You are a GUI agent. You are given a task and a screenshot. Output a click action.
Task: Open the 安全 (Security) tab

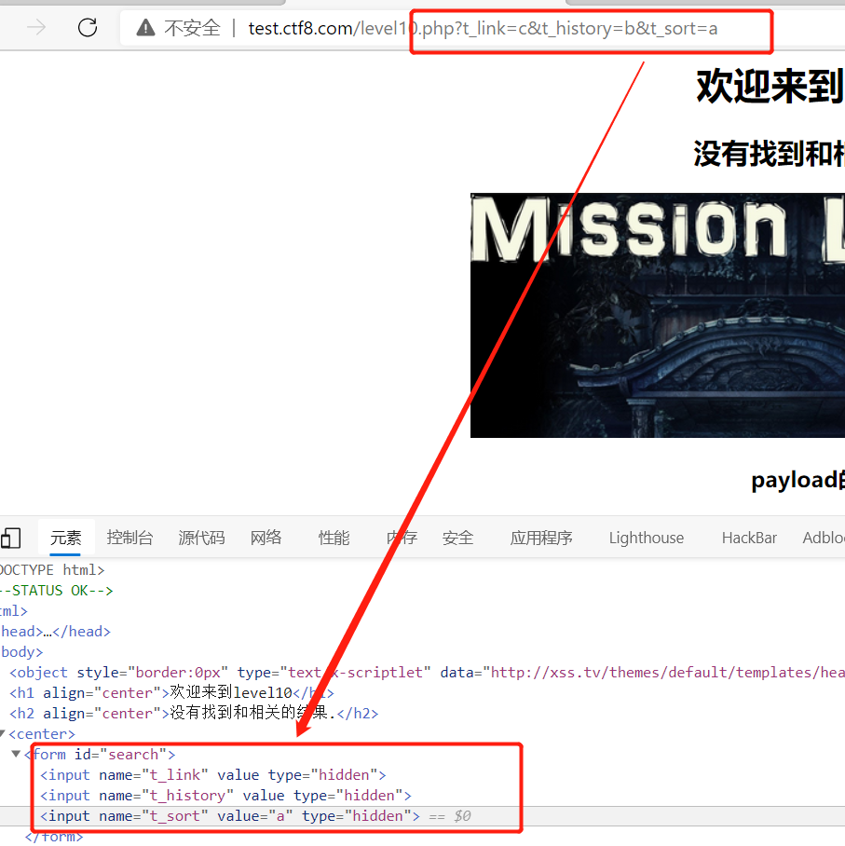457,538
